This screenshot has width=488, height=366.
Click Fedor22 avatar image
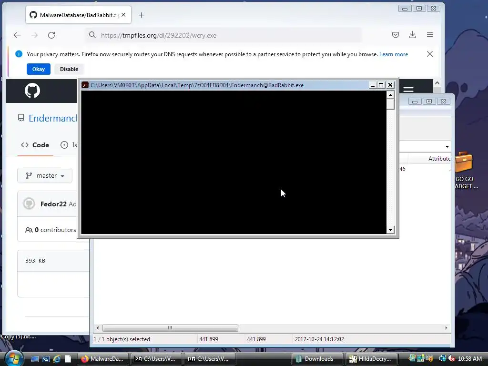[x=29, y=204]
